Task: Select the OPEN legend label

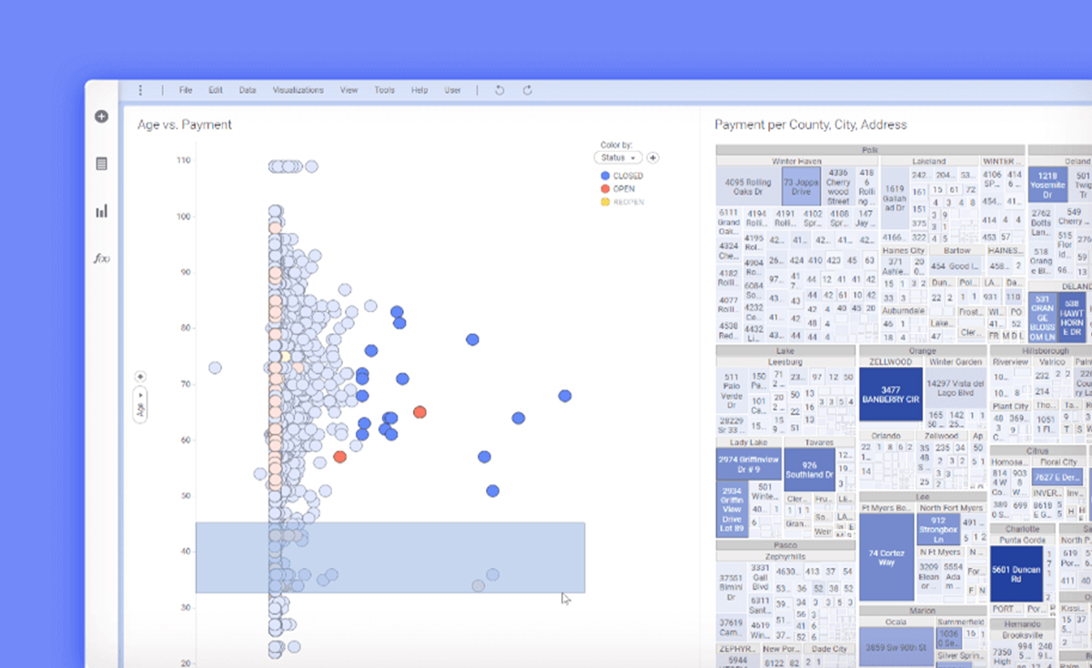Action: [x=624, y=188]
